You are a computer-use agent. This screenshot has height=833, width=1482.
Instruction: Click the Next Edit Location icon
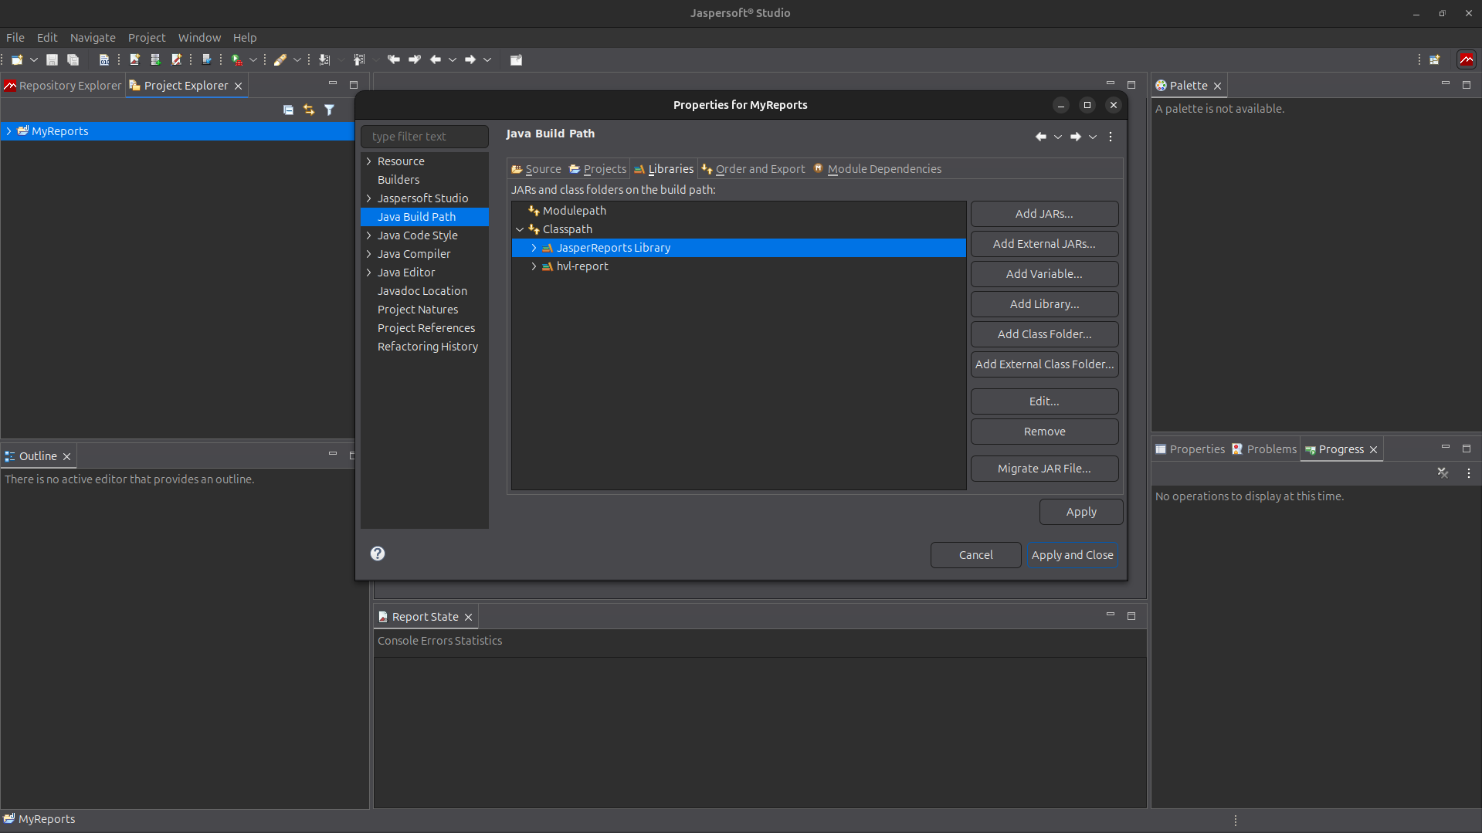point(415,59)
